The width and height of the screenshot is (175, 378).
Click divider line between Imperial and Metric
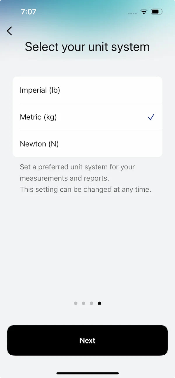coord(91,103)
